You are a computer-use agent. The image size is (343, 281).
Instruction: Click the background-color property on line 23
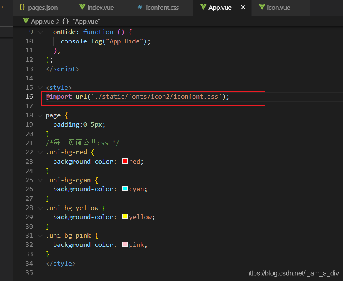83,162
